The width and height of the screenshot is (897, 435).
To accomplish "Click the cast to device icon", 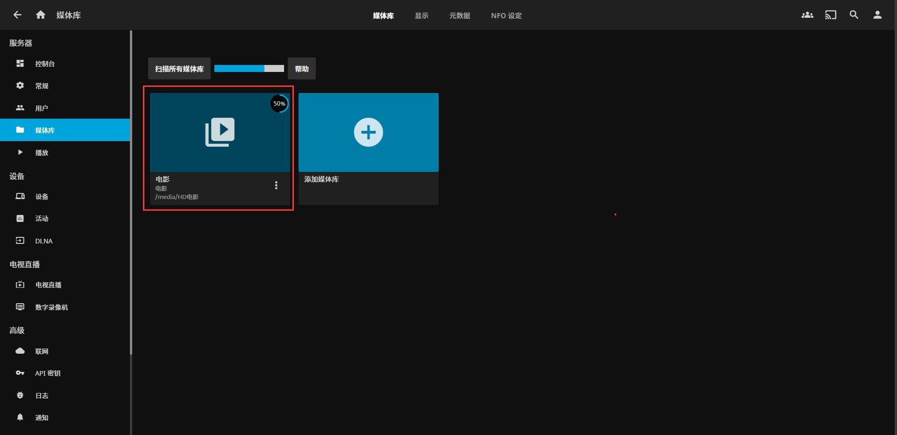I will pos(830,15).
